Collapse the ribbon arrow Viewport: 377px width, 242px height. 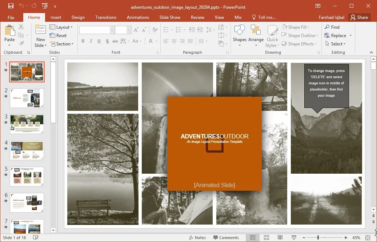[371, 52]
